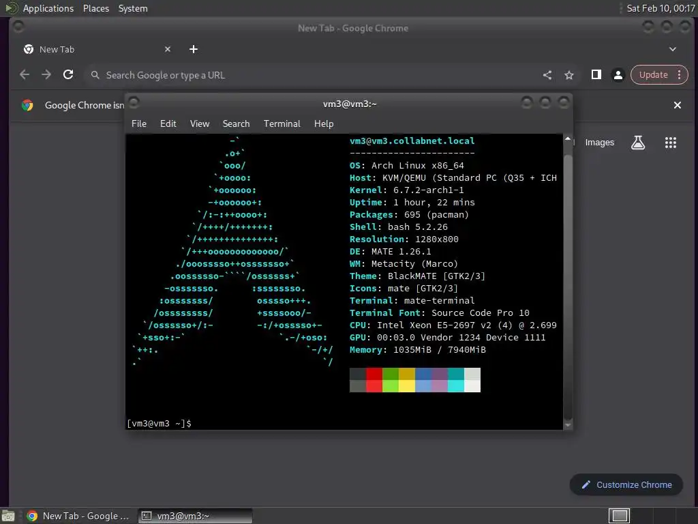Follow the Images link
This screenshot has height=524, width=698.
[599, 143]
